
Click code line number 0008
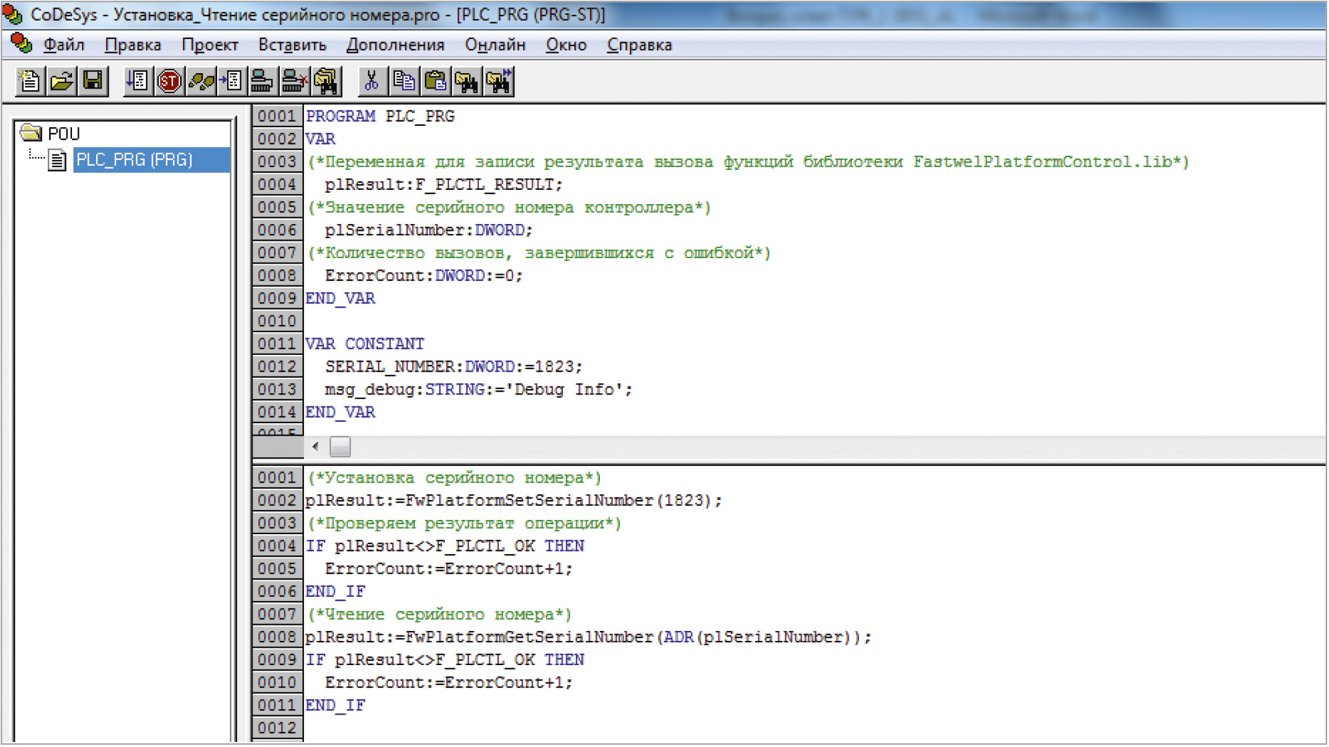[x=277, y=637]
